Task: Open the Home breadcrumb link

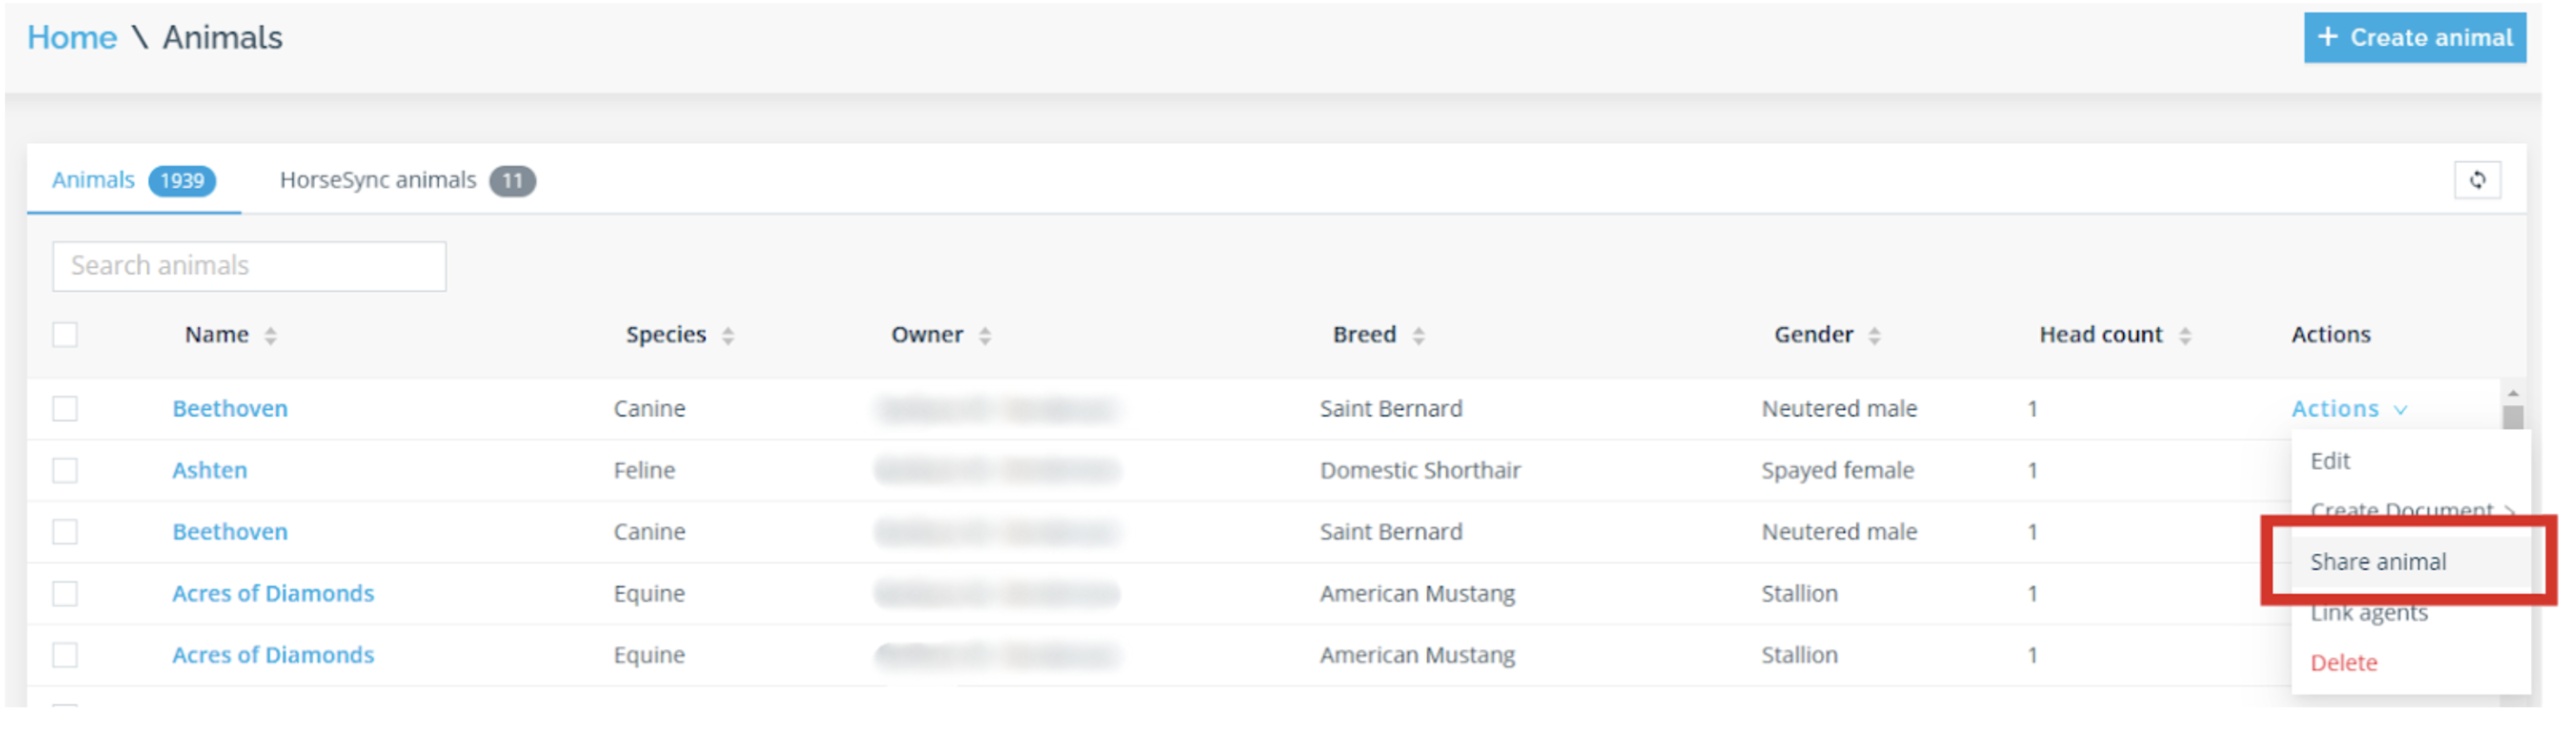Action: tap(71, 38)
